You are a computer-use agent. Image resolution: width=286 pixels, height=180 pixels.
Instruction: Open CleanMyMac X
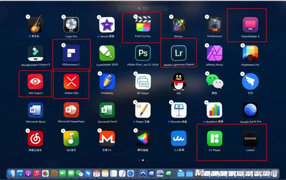tap(250, 25)
